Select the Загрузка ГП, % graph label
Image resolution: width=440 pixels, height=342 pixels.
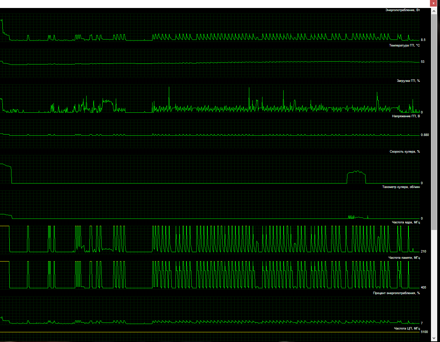coord(408,81)
